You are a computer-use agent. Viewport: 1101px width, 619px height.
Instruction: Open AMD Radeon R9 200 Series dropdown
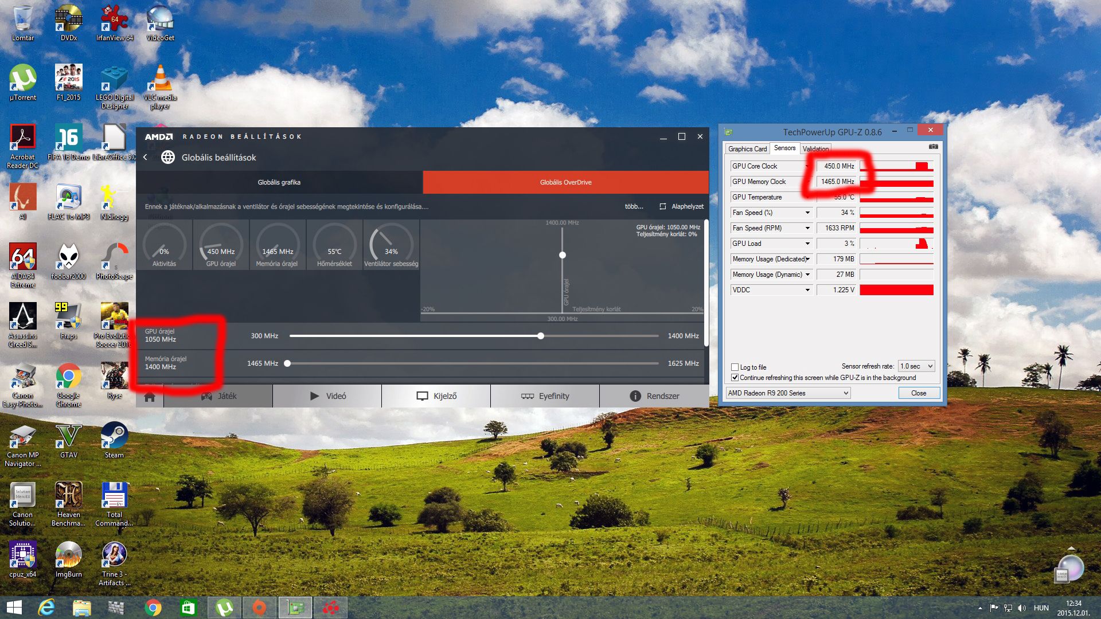[788, 393]
